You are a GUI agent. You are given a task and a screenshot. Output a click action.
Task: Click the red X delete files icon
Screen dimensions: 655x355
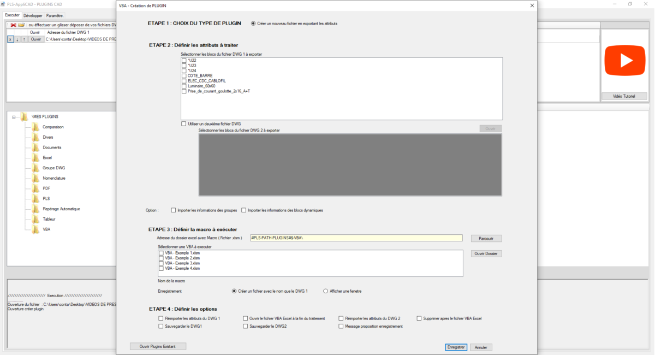pyautogui.click(x=13, y=25)
